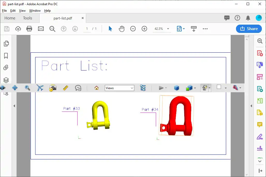Open the Window menu
This screenshot has height=177, width=266.
(x=35, y=11)
